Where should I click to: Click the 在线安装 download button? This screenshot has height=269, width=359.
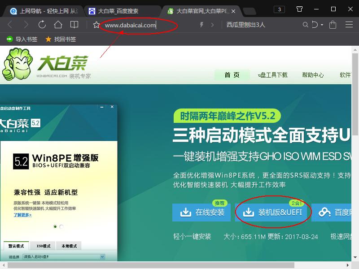point(201,213)
